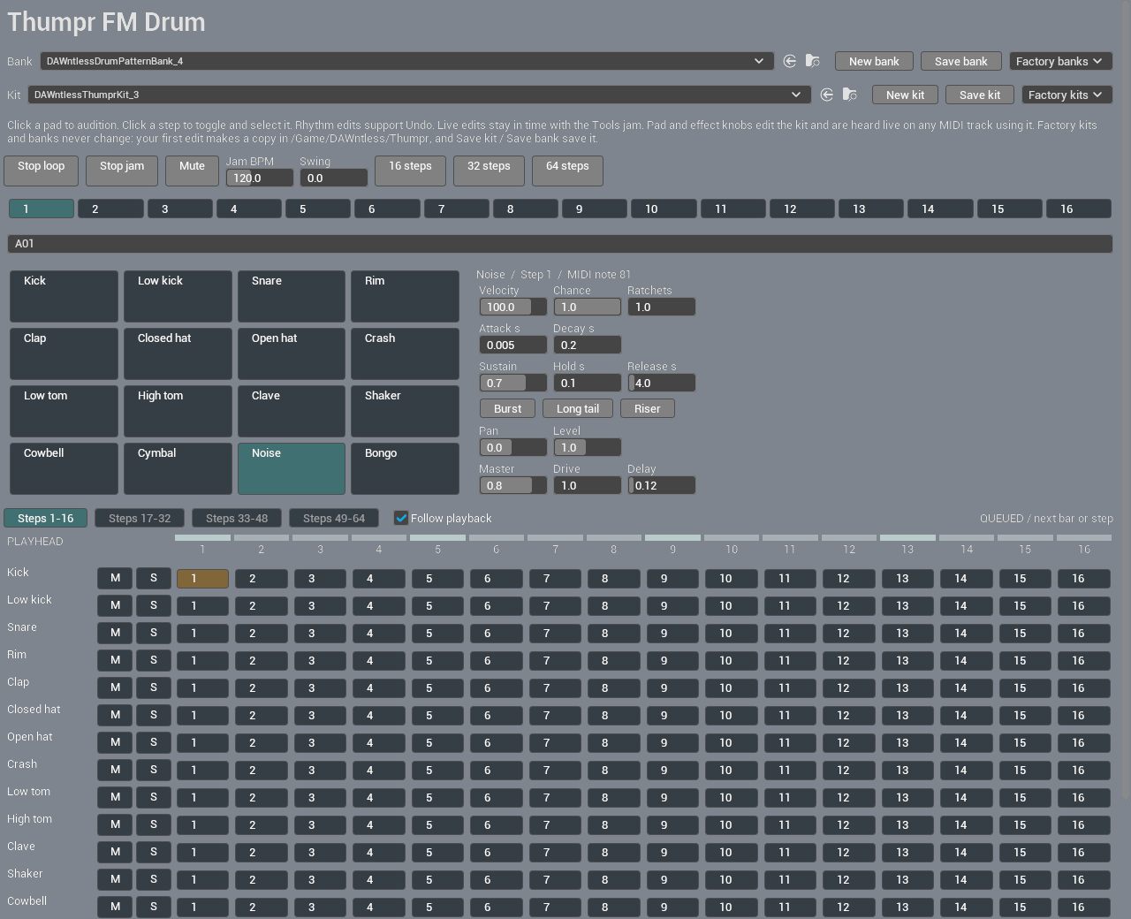This screenshot has height=919, width=1131.
Task: Select the Open hat drum pad
Action: pos(291,353)
